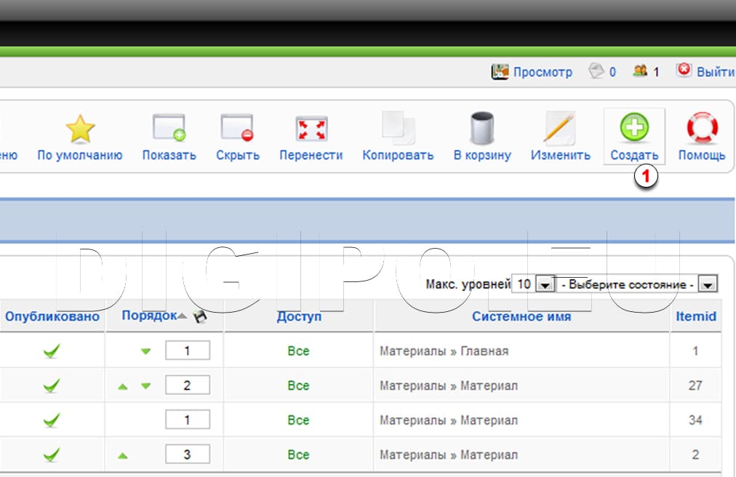
Task: Toggle published checkmark for Главная row
Action: pyautogui.click(x=52, y=351)
